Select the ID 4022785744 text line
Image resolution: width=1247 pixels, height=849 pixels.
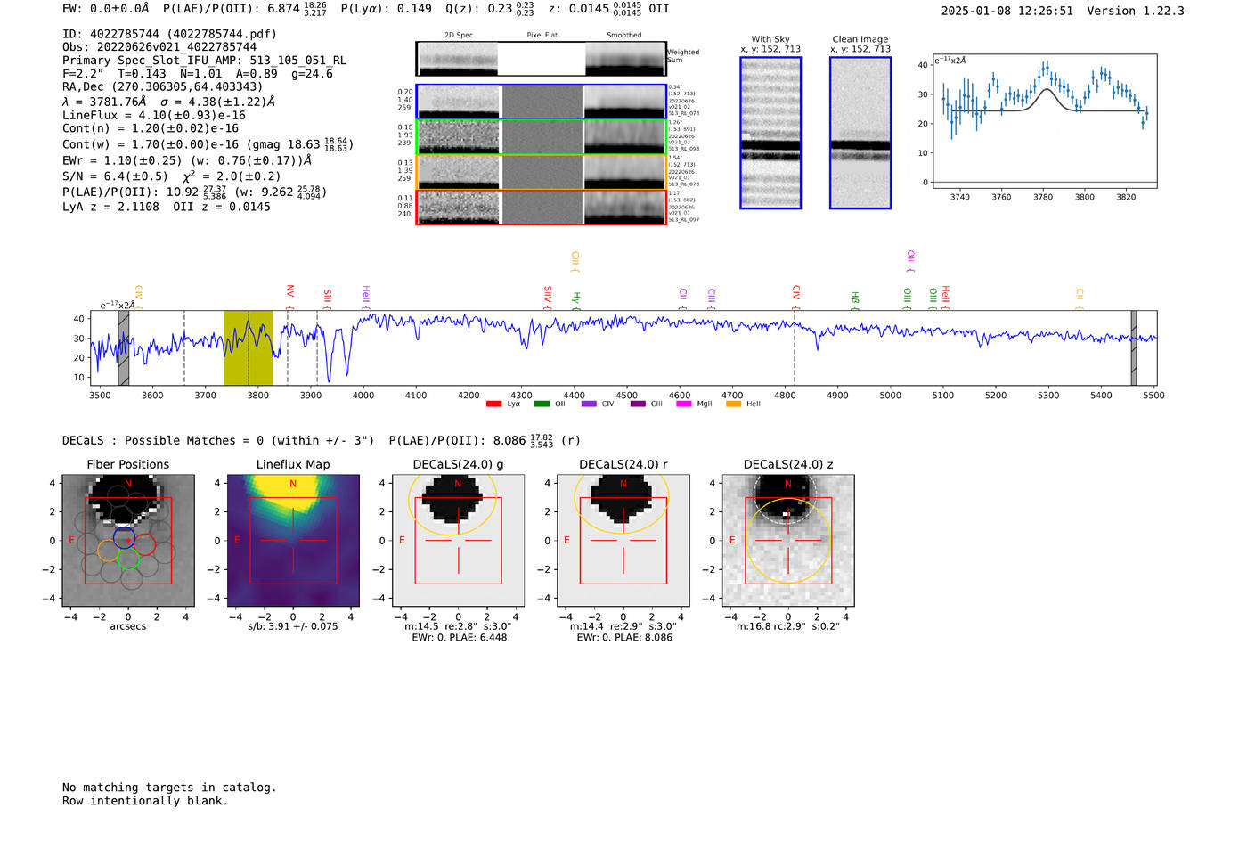[169, 34]
